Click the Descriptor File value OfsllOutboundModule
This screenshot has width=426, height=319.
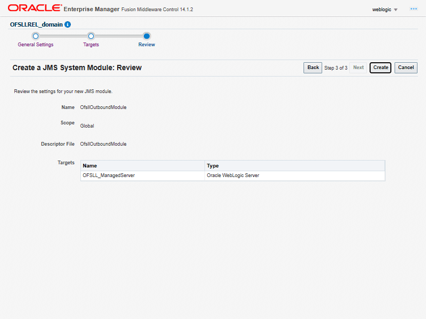[103, 144]
